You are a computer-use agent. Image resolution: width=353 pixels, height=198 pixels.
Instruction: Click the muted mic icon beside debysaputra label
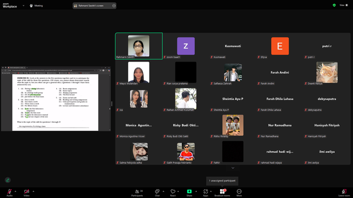pos(306,110)
